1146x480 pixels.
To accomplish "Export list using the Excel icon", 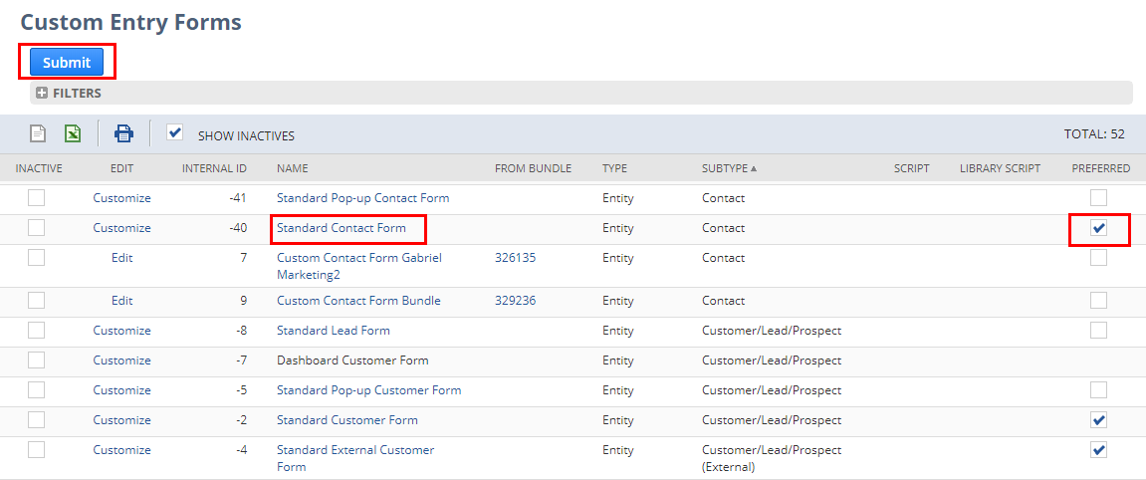I will coord(73,133).
